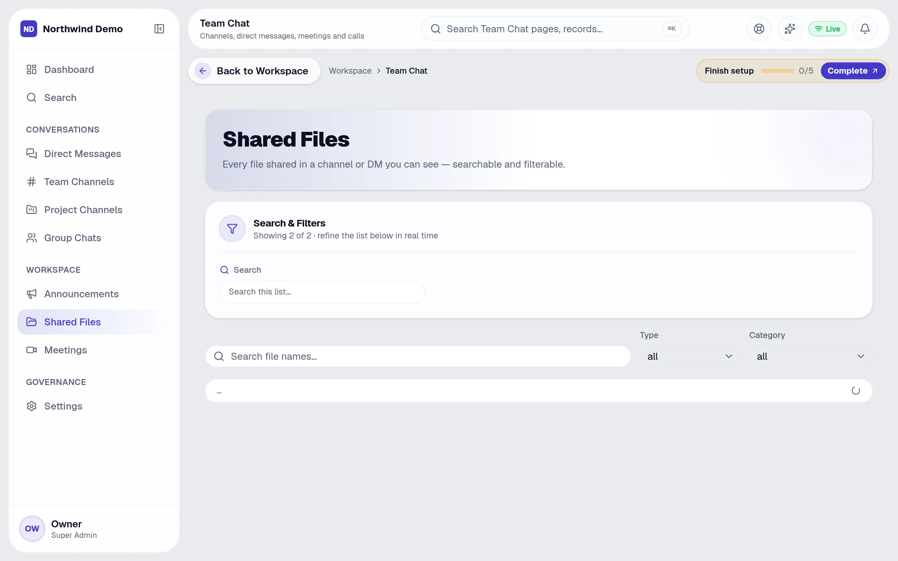Open the Category filter dropdown
The width and height of the screenshot is (898, 561).
click(x=810, y=356)
